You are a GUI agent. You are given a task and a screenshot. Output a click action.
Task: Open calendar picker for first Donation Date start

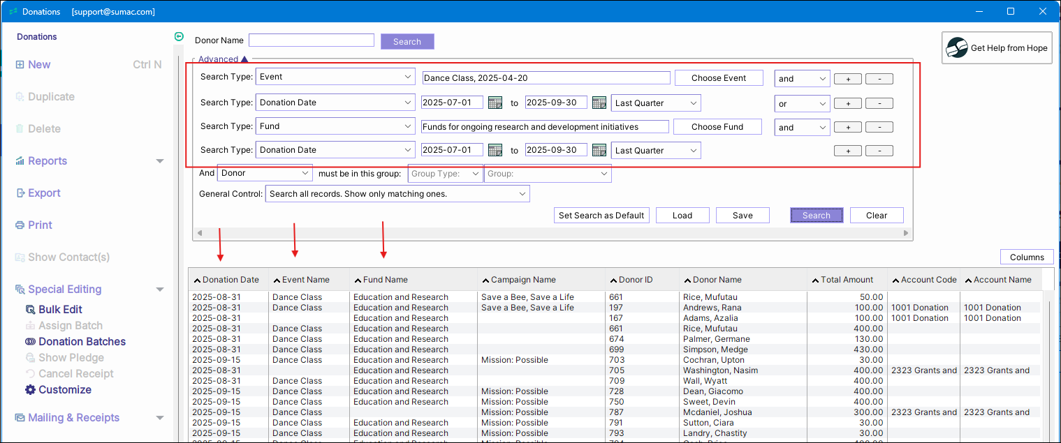[495, 103]
